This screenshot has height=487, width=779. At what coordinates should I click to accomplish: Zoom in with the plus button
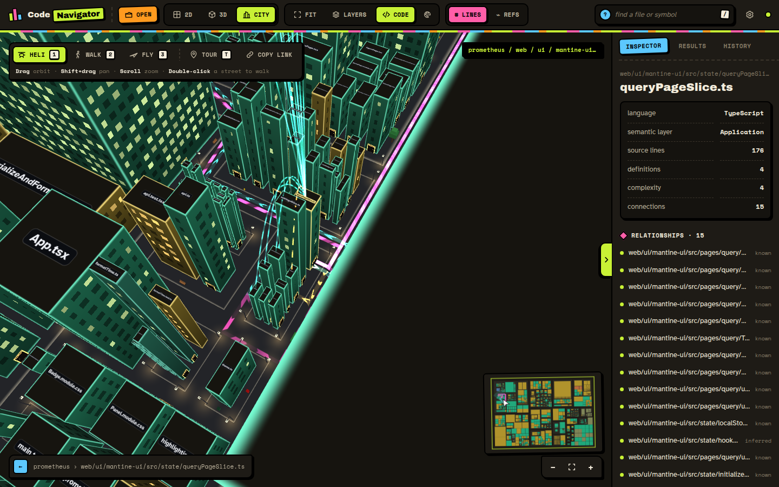(x=591, y=468)
